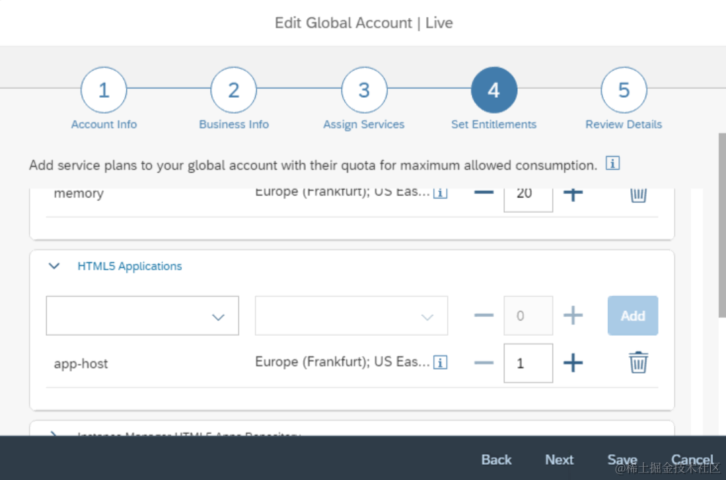Delete the app-host plan row

pos(638,362)
